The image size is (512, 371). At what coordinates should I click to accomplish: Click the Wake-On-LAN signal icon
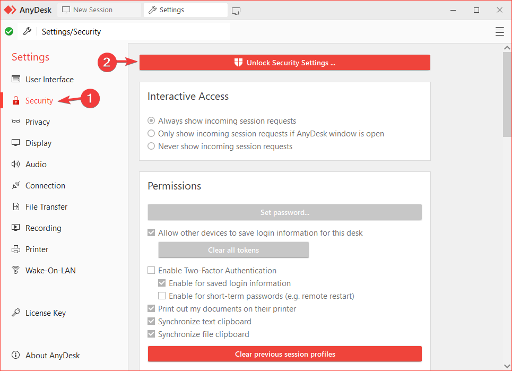click(x=16, y=270)
